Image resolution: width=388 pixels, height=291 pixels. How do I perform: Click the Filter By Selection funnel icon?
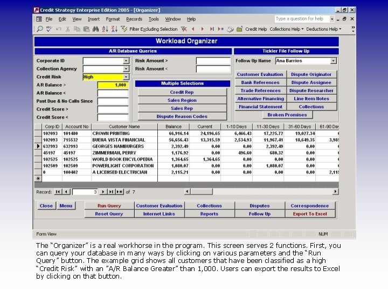(124, 29)
